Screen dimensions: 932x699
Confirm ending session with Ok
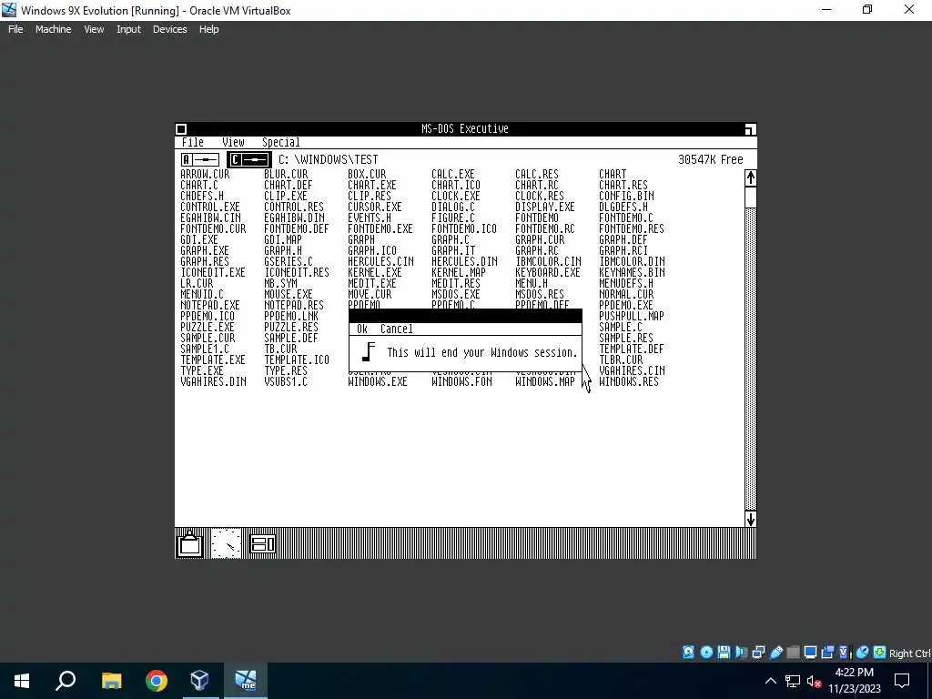(362, 329)
